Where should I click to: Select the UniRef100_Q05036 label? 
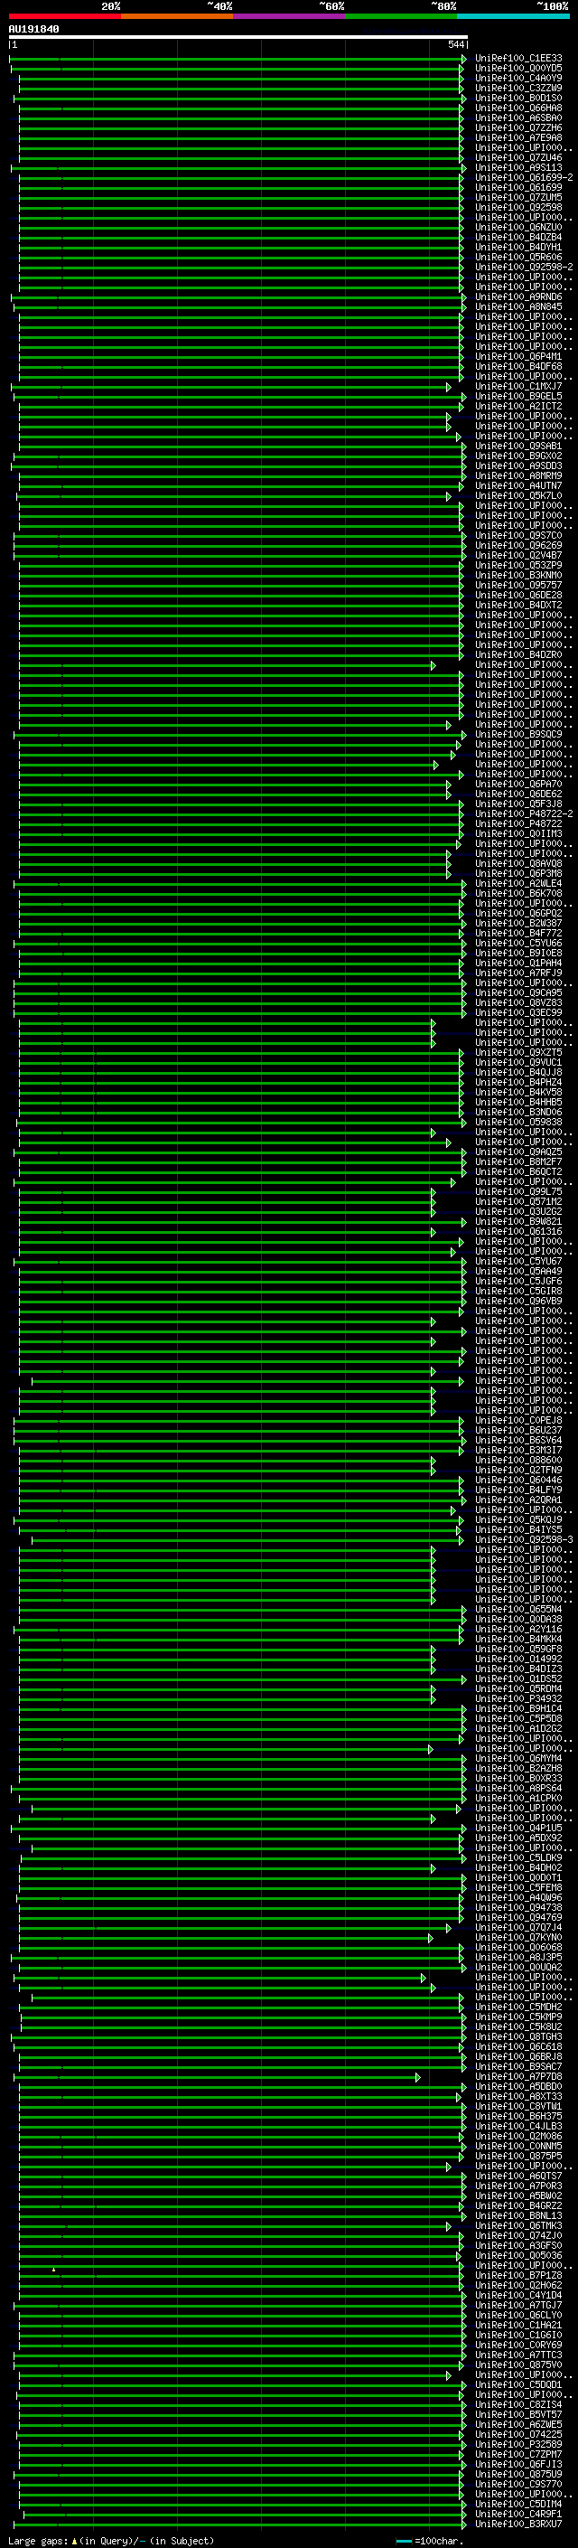coord(517,2255)
